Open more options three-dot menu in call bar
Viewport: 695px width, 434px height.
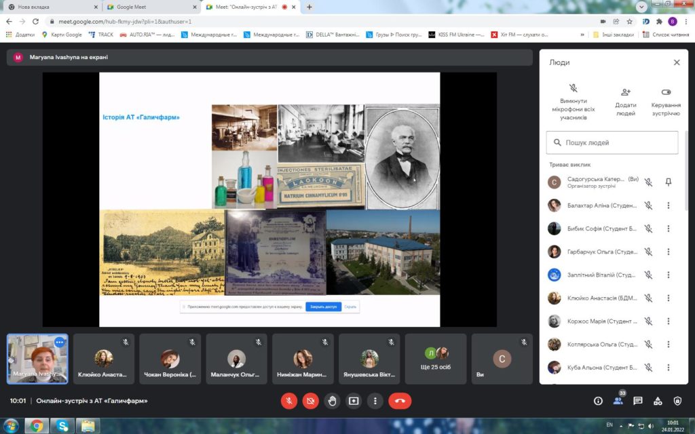point(375,401)
